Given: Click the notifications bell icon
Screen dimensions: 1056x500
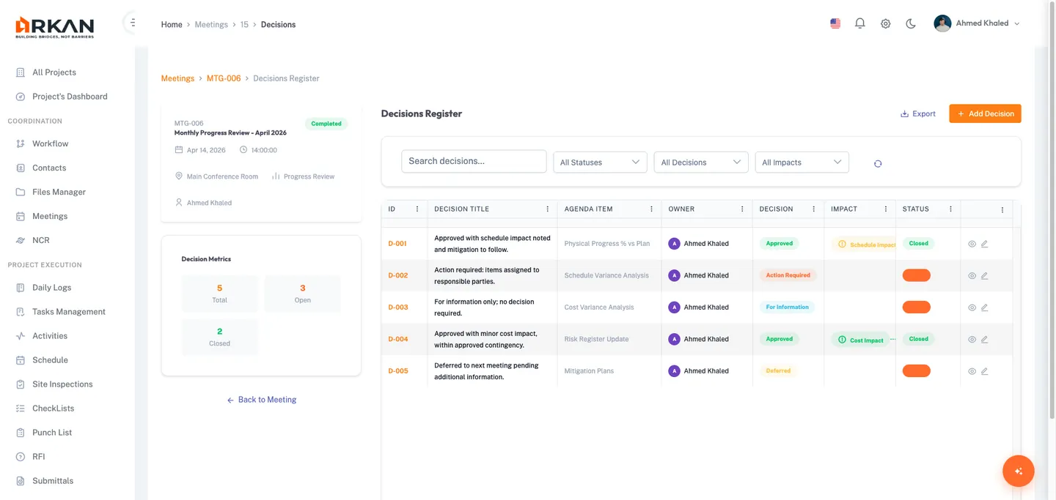Looking at the screenshot, I should click(x=860, y=23).
